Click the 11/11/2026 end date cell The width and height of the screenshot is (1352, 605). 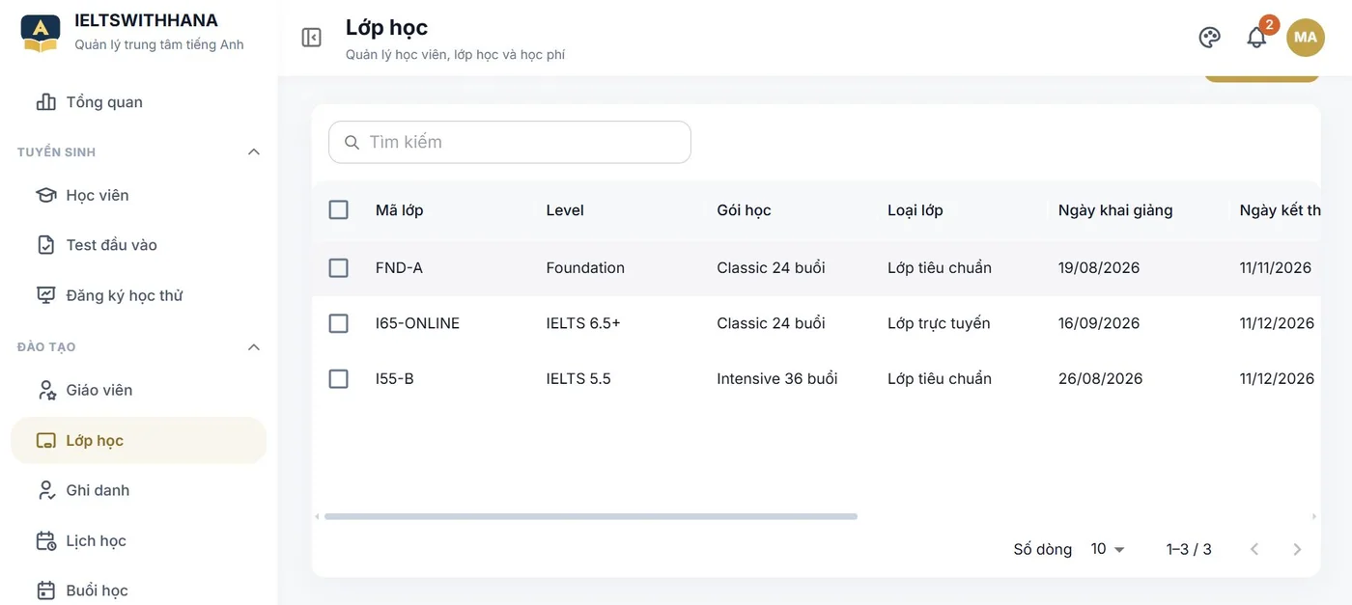click(x=1276, y=268)
